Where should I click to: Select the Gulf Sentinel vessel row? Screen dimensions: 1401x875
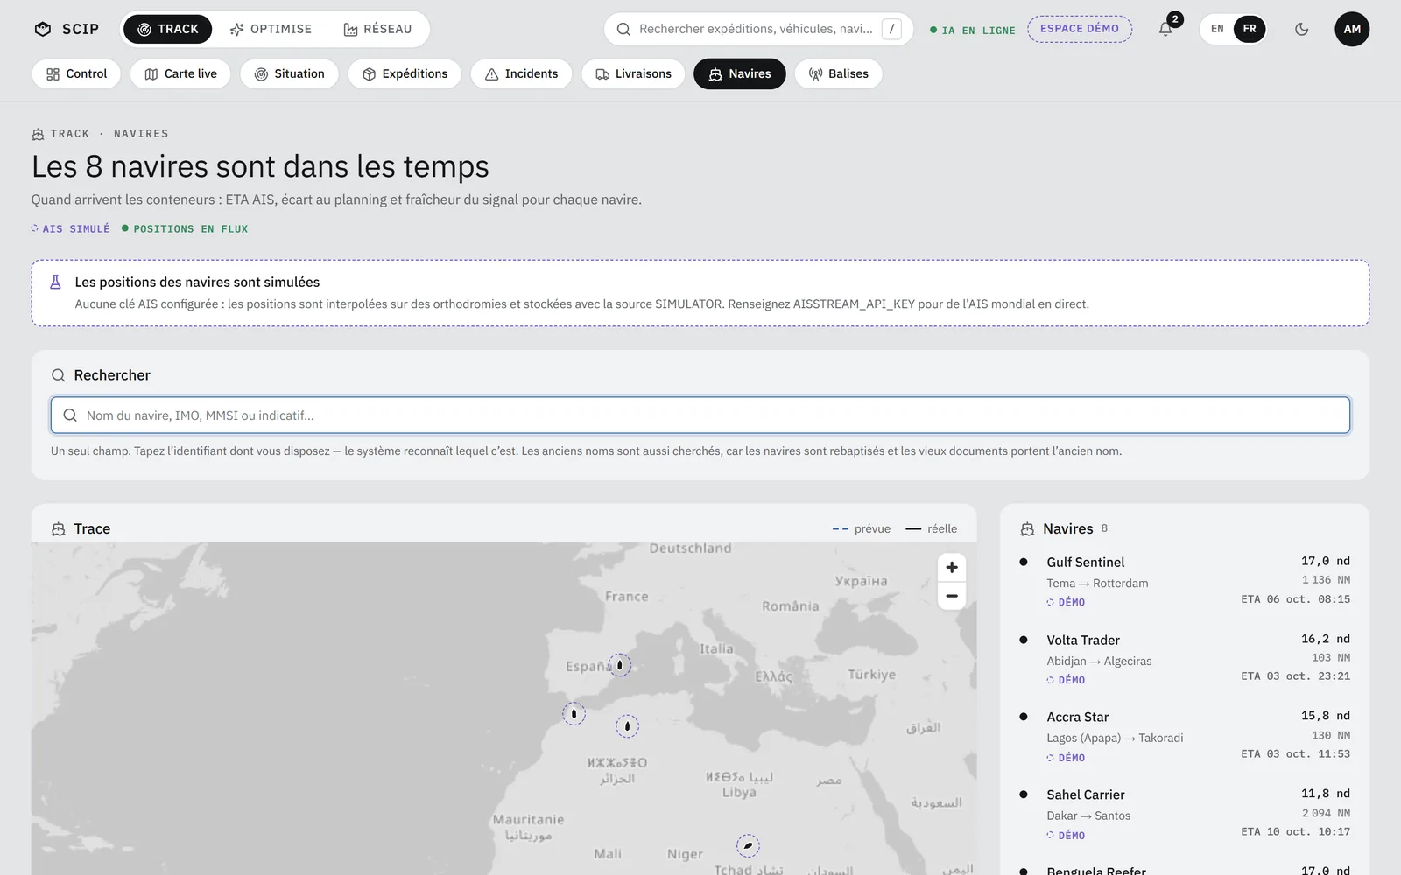point(1185,581)
